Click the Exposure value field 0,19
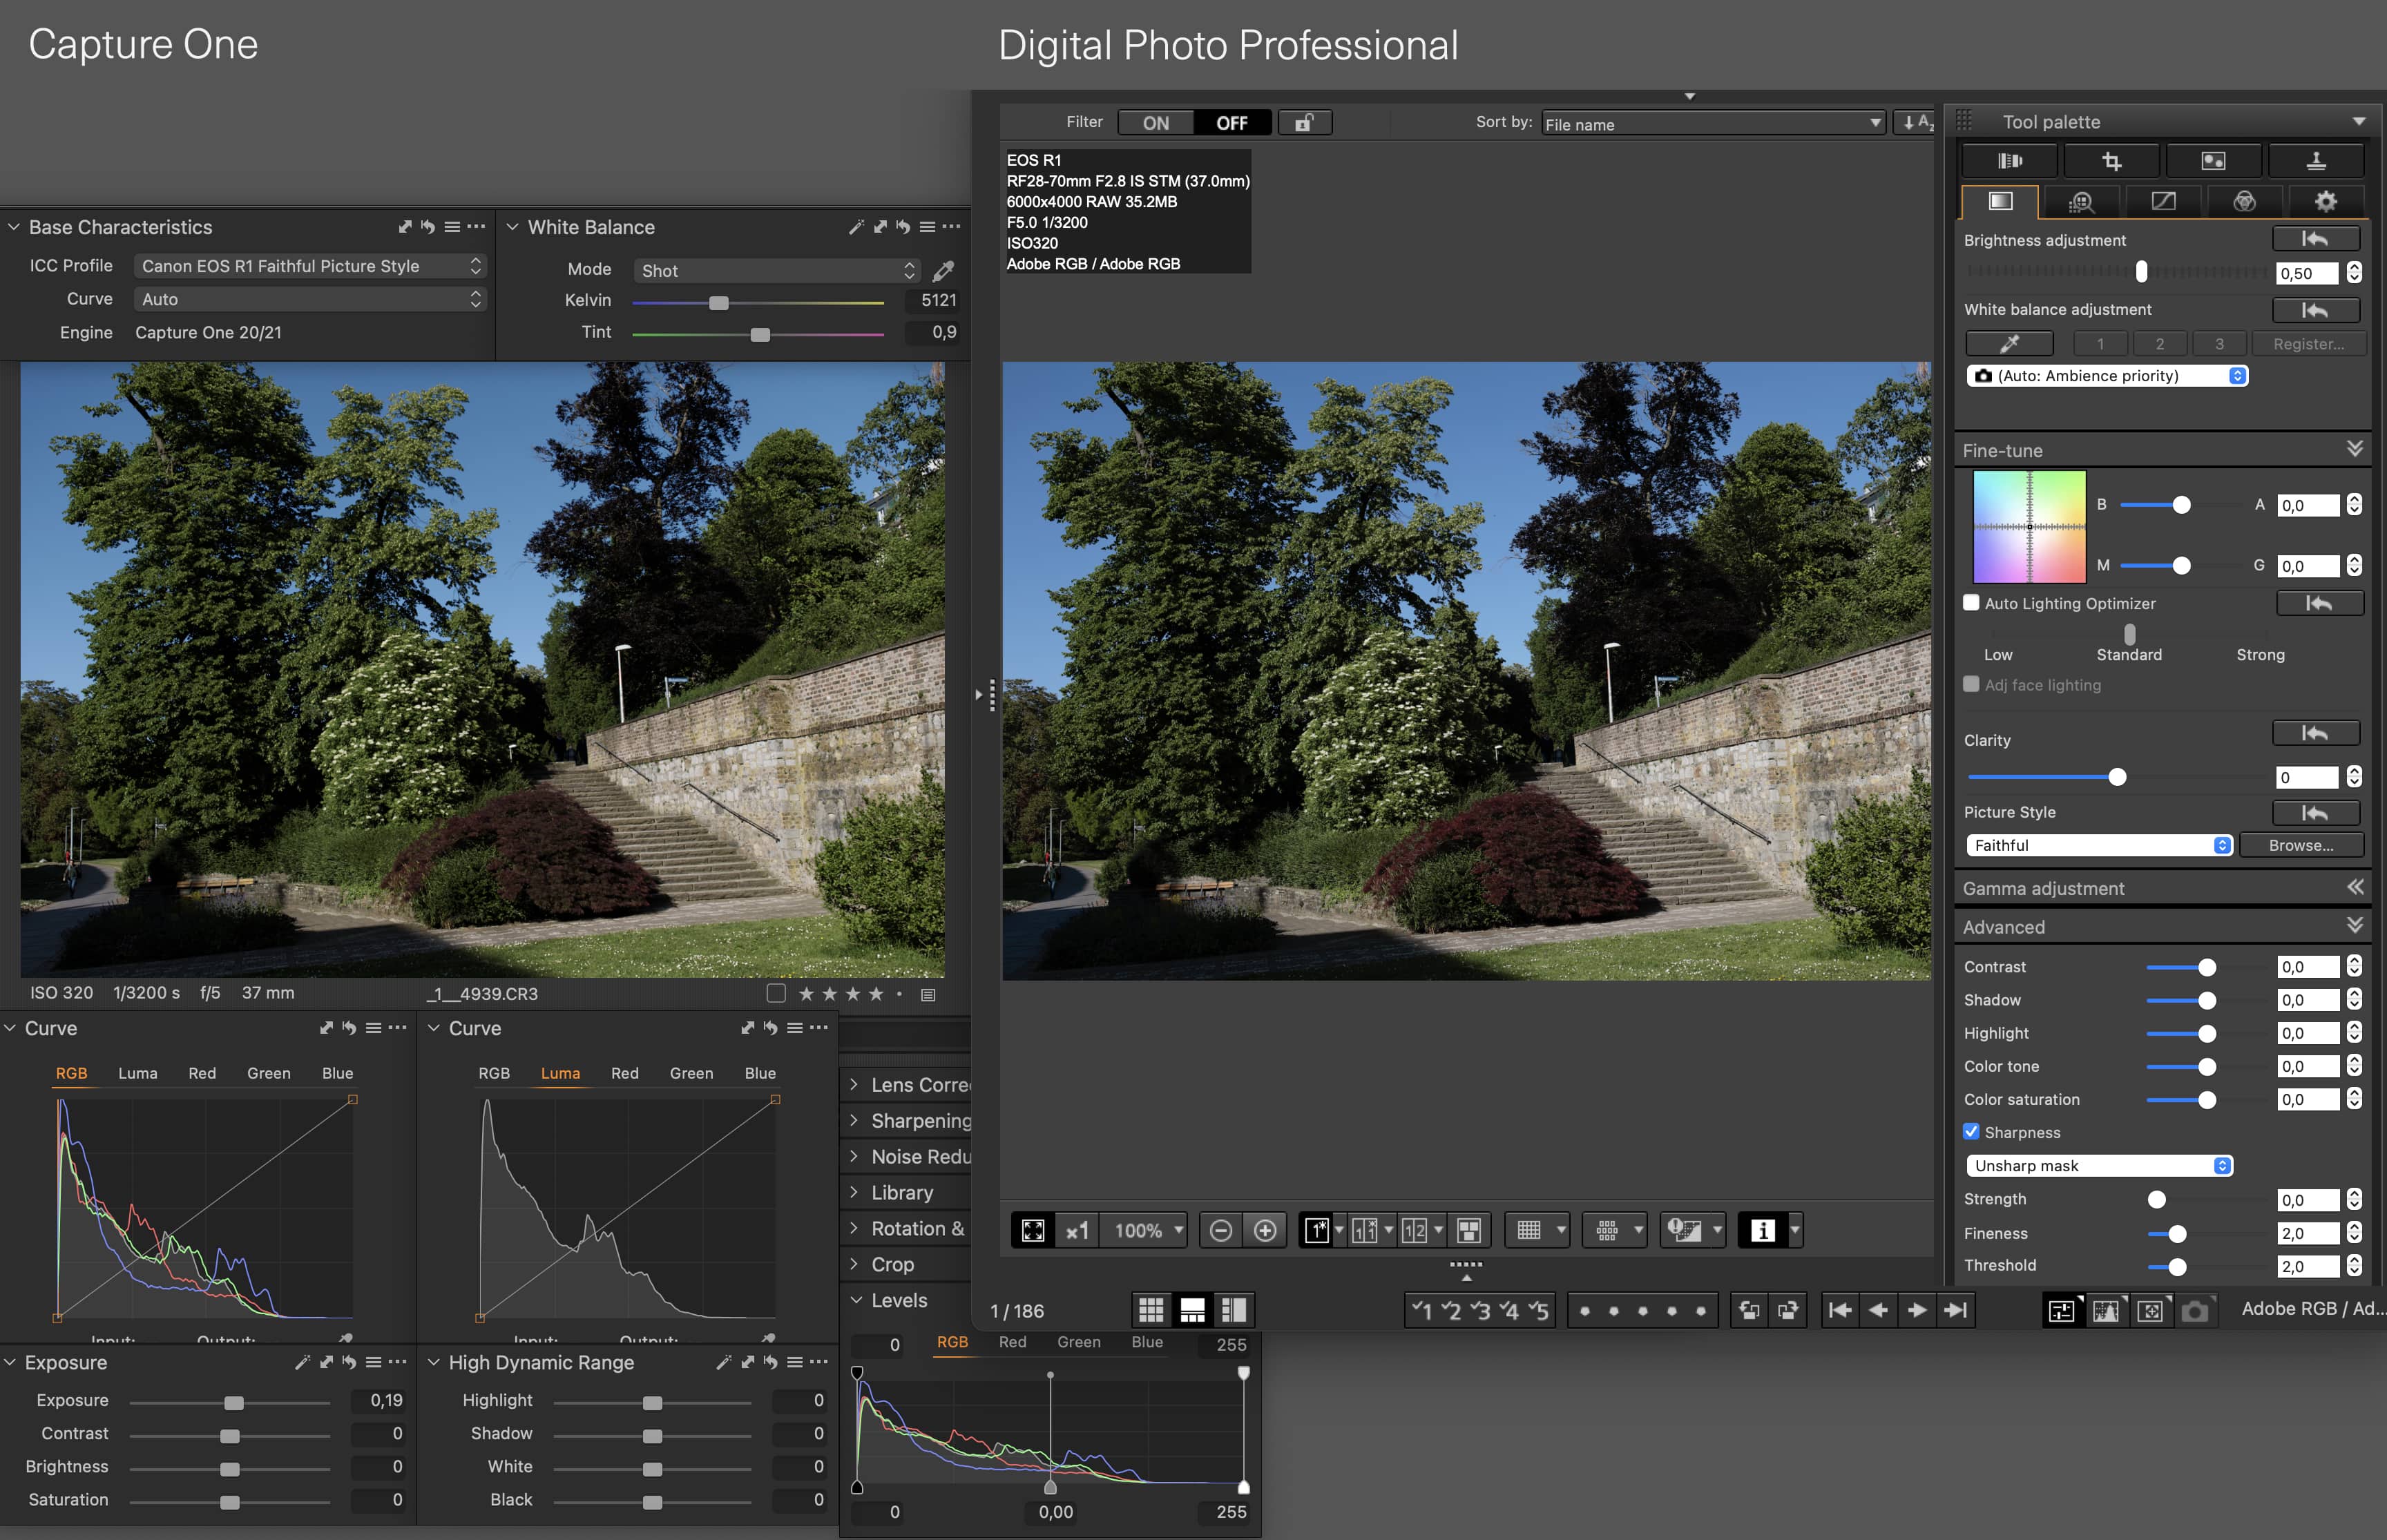Viewport: 2387px width, 1540px height. (379, 1400)
